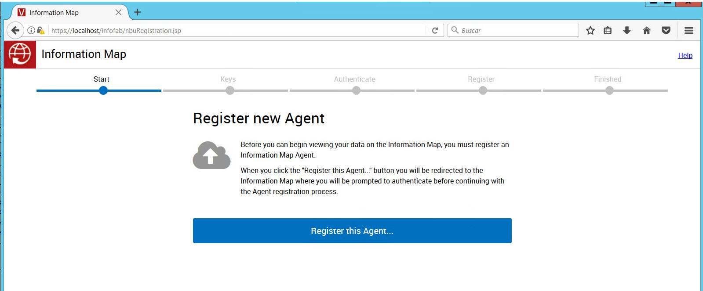This screenshot has width=703, height=291.
Task: Click the Keys step marker
Action: coord(230,90)
